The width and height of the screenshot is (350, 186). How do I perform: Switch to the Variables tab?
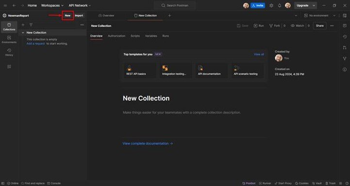(x=151, y=36)
